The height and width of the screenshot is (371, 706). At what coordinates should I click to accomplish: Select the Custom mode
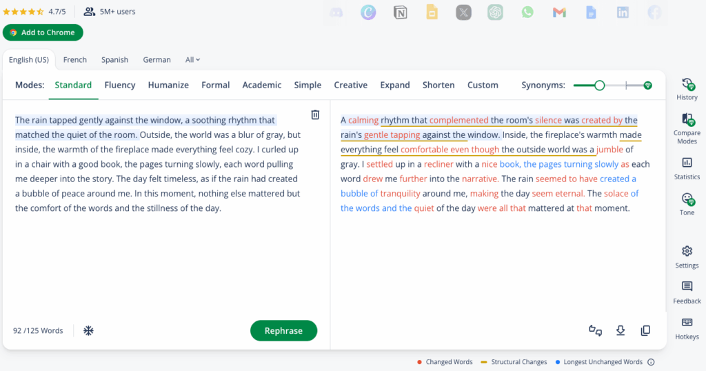pos(483,85)
